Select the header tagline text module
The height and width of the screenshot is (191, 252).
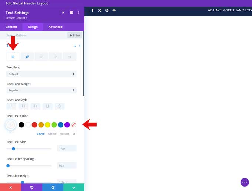click(x=229, y=10)
